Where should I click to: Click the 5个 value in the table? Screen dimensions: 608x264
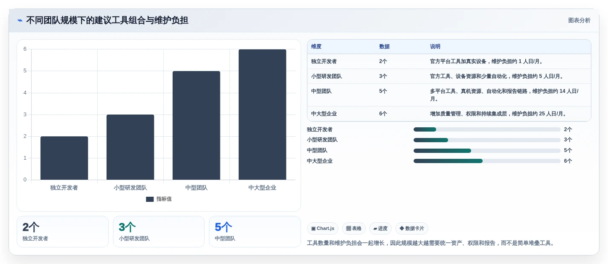tap(383, 91)
